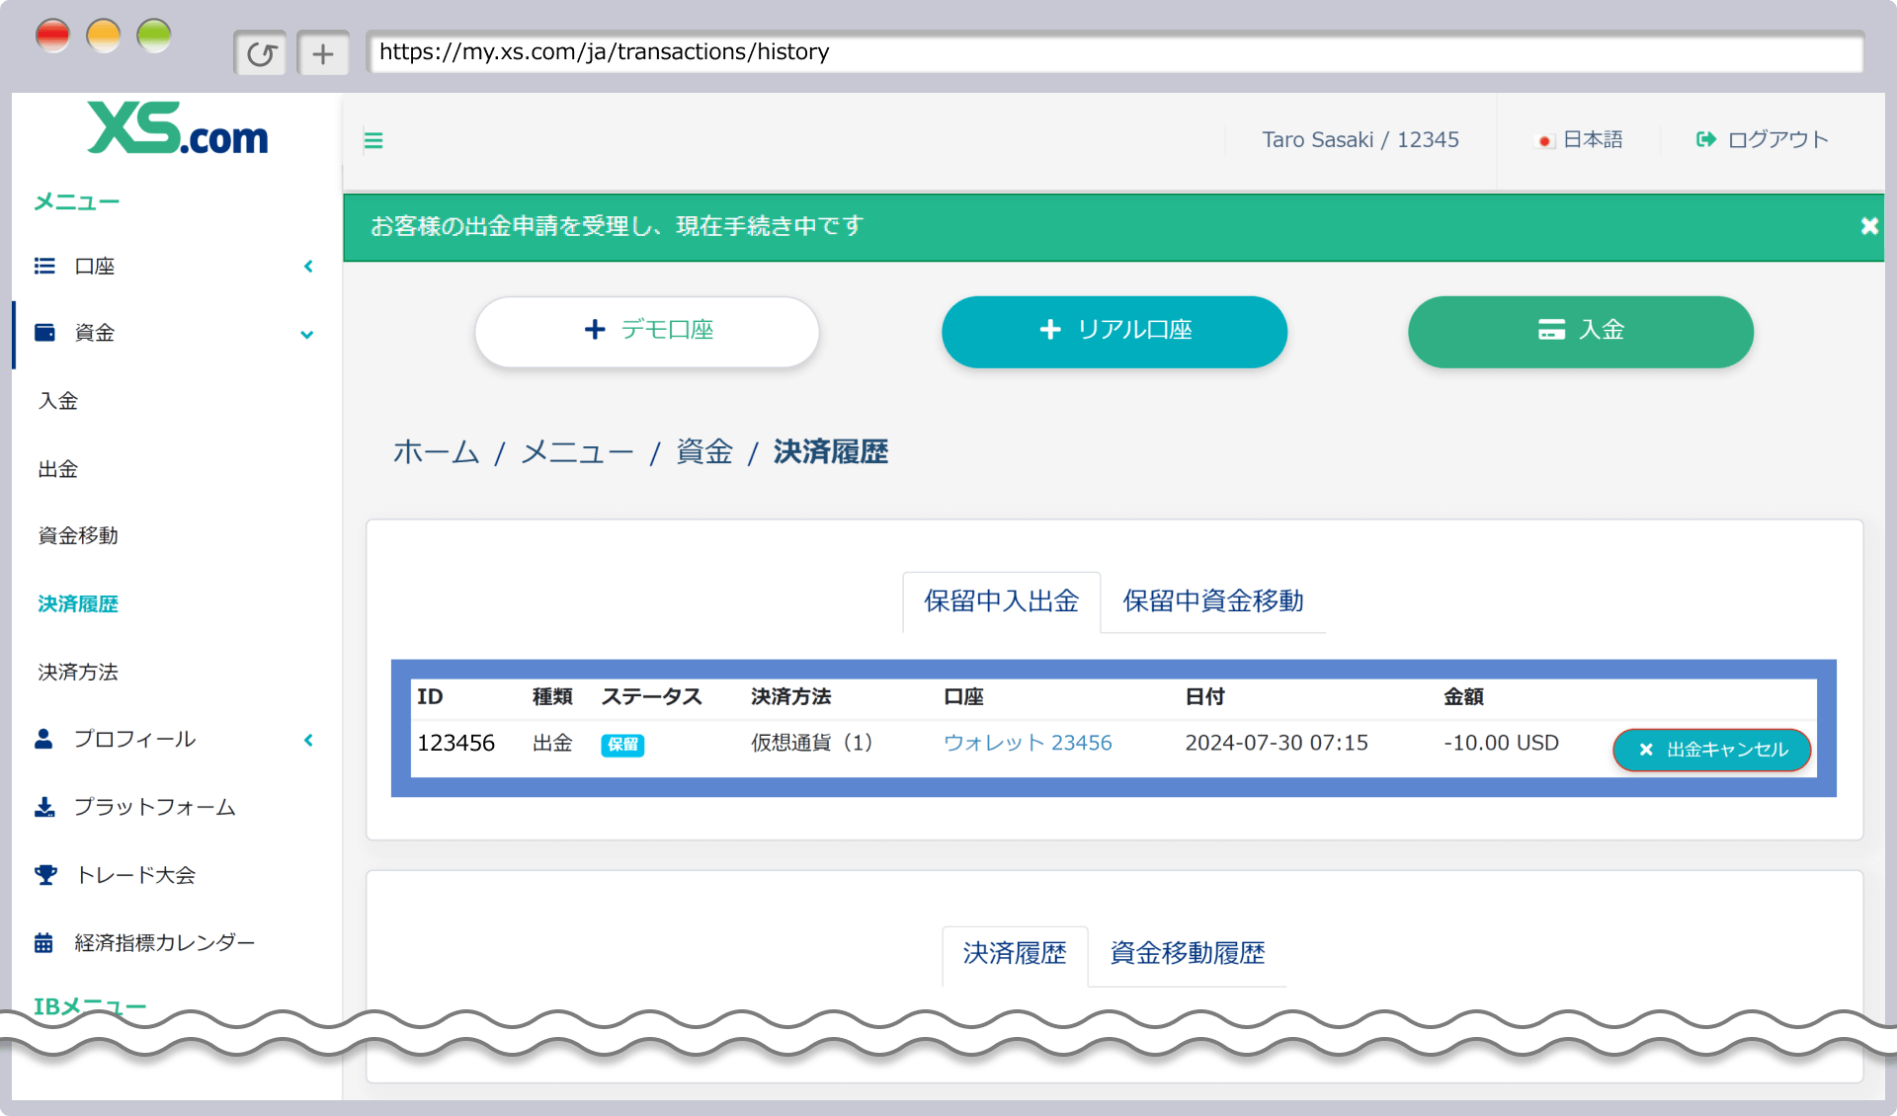Click the browser reload icon
1897x1116 pixels.
point(261,53)
